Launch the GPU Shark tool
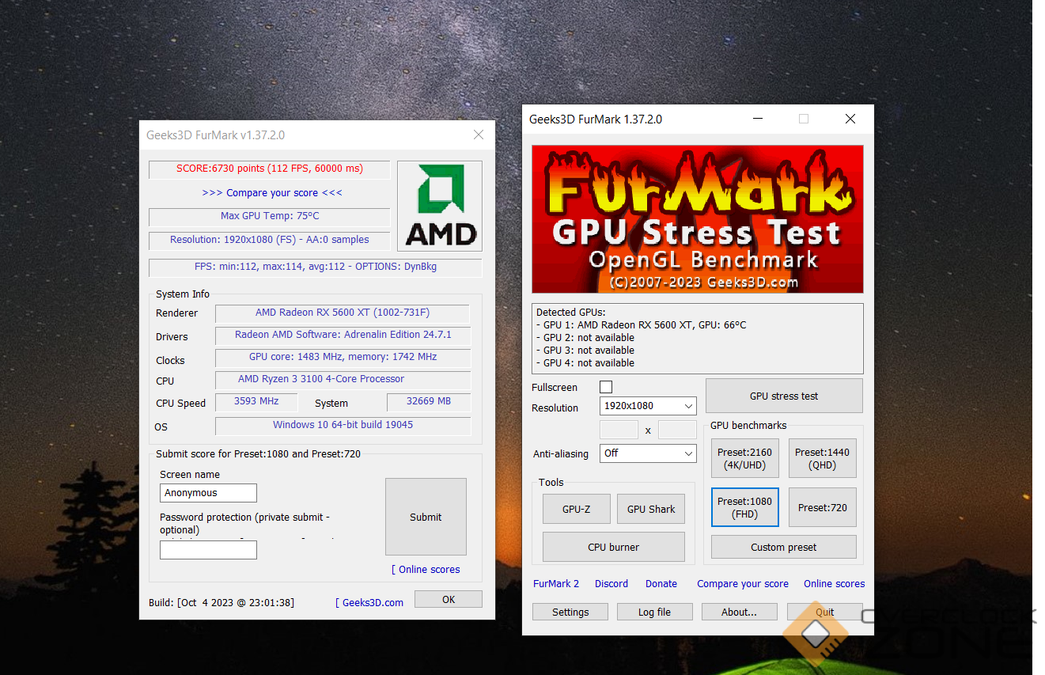The height and width of the screenshot is (675, 1045). tap(651, 509)
